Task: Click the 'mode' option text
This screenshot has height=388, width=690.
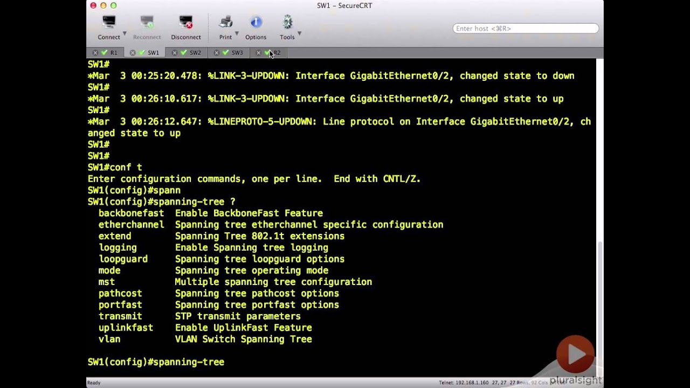Action: click(x=109, y=271)
